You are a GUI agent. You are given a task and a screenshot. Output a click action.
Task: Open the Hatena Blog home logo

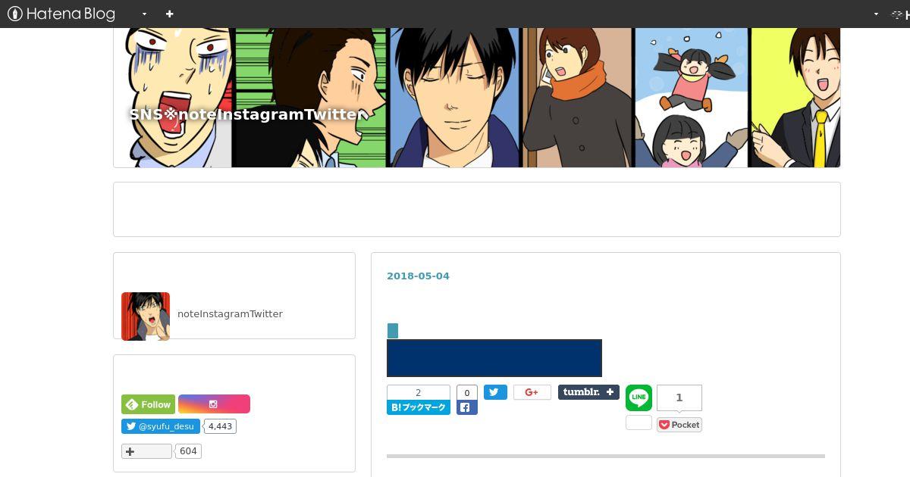(x=61, y=14)
